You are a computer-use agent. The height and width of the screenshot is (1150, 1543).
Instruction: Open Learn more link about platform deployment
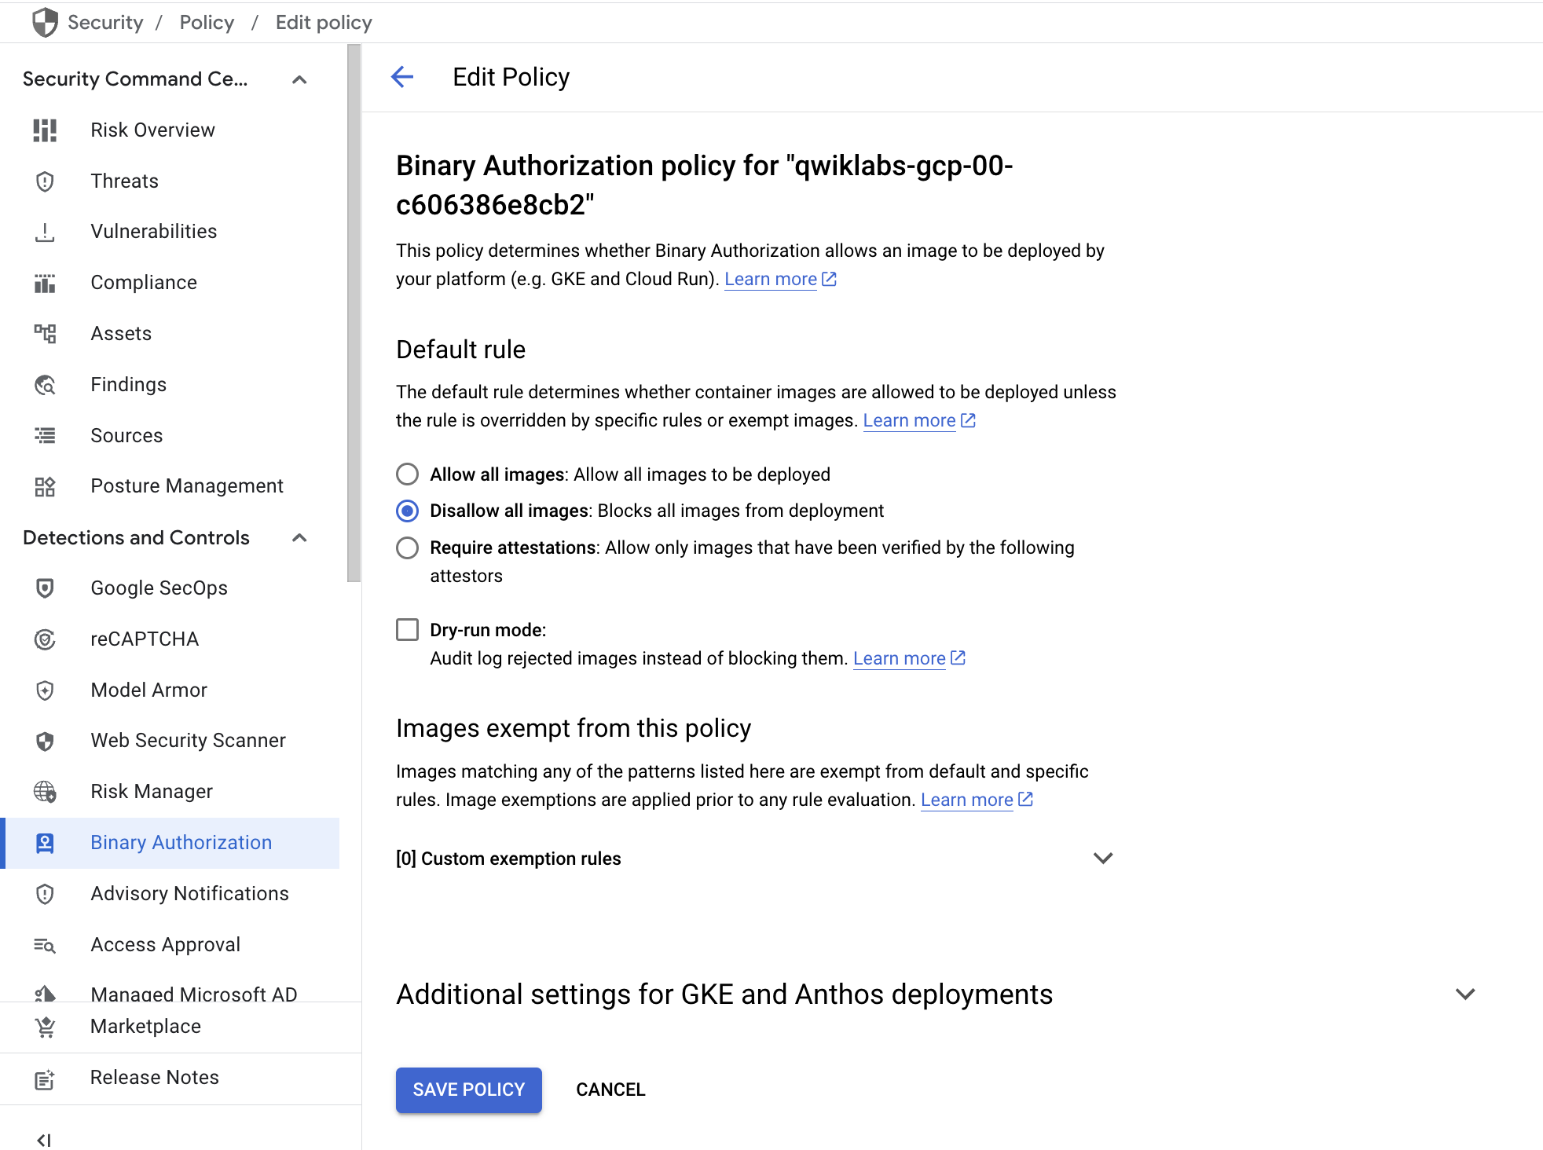click(771, 280)
